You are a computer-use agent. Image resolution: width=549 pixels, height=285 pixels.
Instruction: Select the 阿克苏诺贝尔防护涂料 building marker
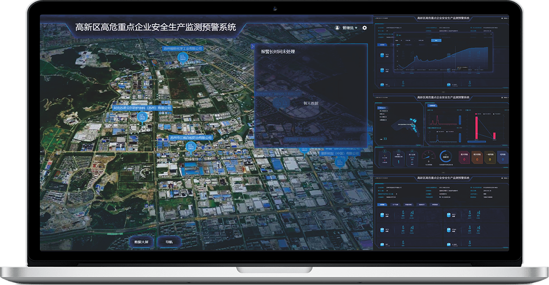pyautogui.click(x=142, y=117)
